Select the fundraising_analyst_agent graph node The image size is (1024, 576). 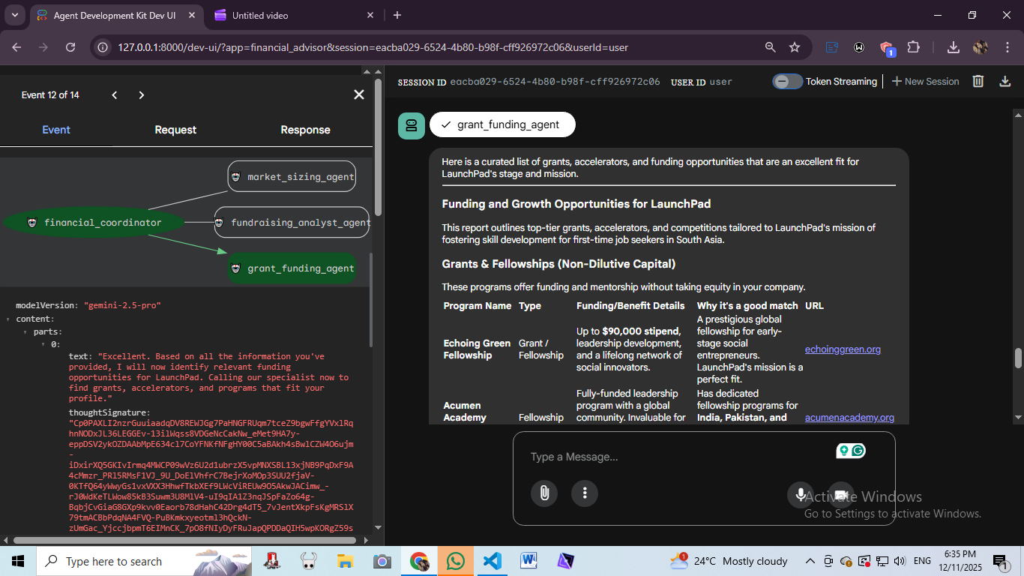pos(292,223)
